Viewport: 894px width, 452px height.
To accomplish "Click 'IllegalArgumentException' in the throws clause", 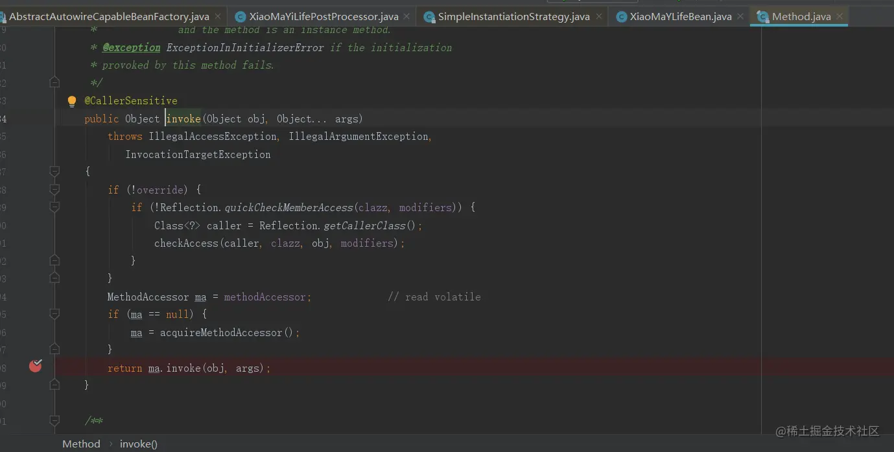I will (x=359, y=137).
